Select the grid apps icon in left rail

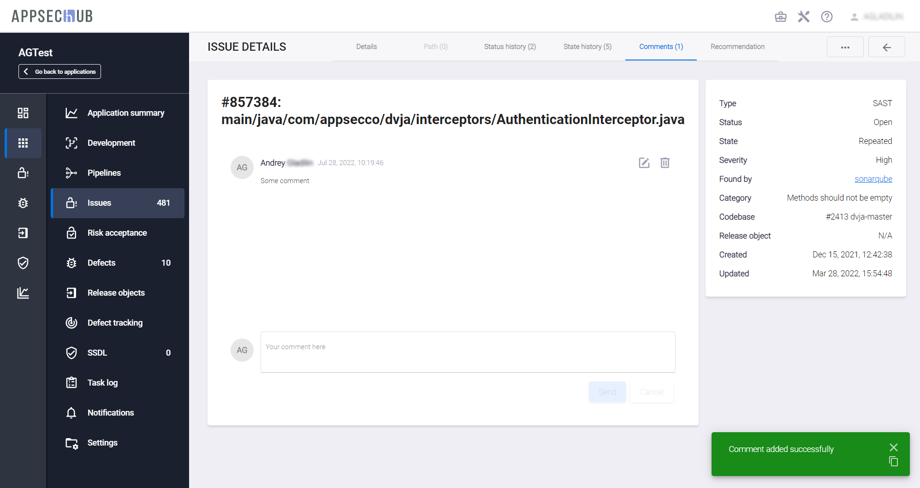click(x=23, y=143)
